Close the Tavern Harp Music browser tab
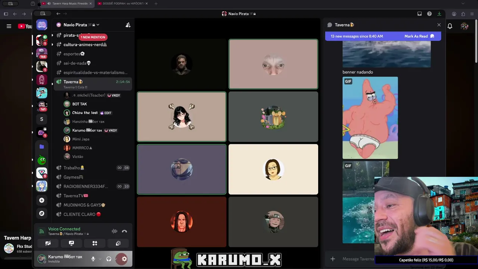This screenshot has height=269, width=478. pos(90,3)
